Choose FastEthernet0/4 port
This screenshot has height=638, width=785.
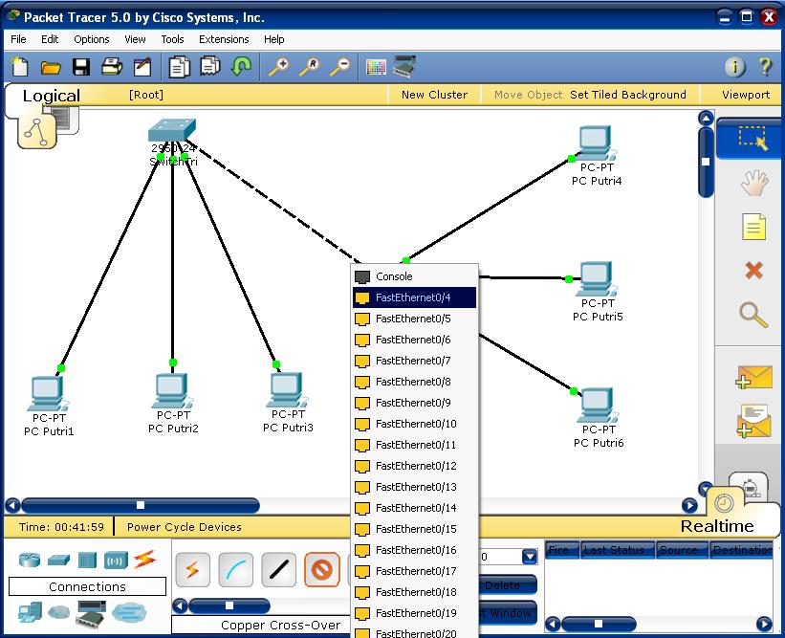coord(415,297)
